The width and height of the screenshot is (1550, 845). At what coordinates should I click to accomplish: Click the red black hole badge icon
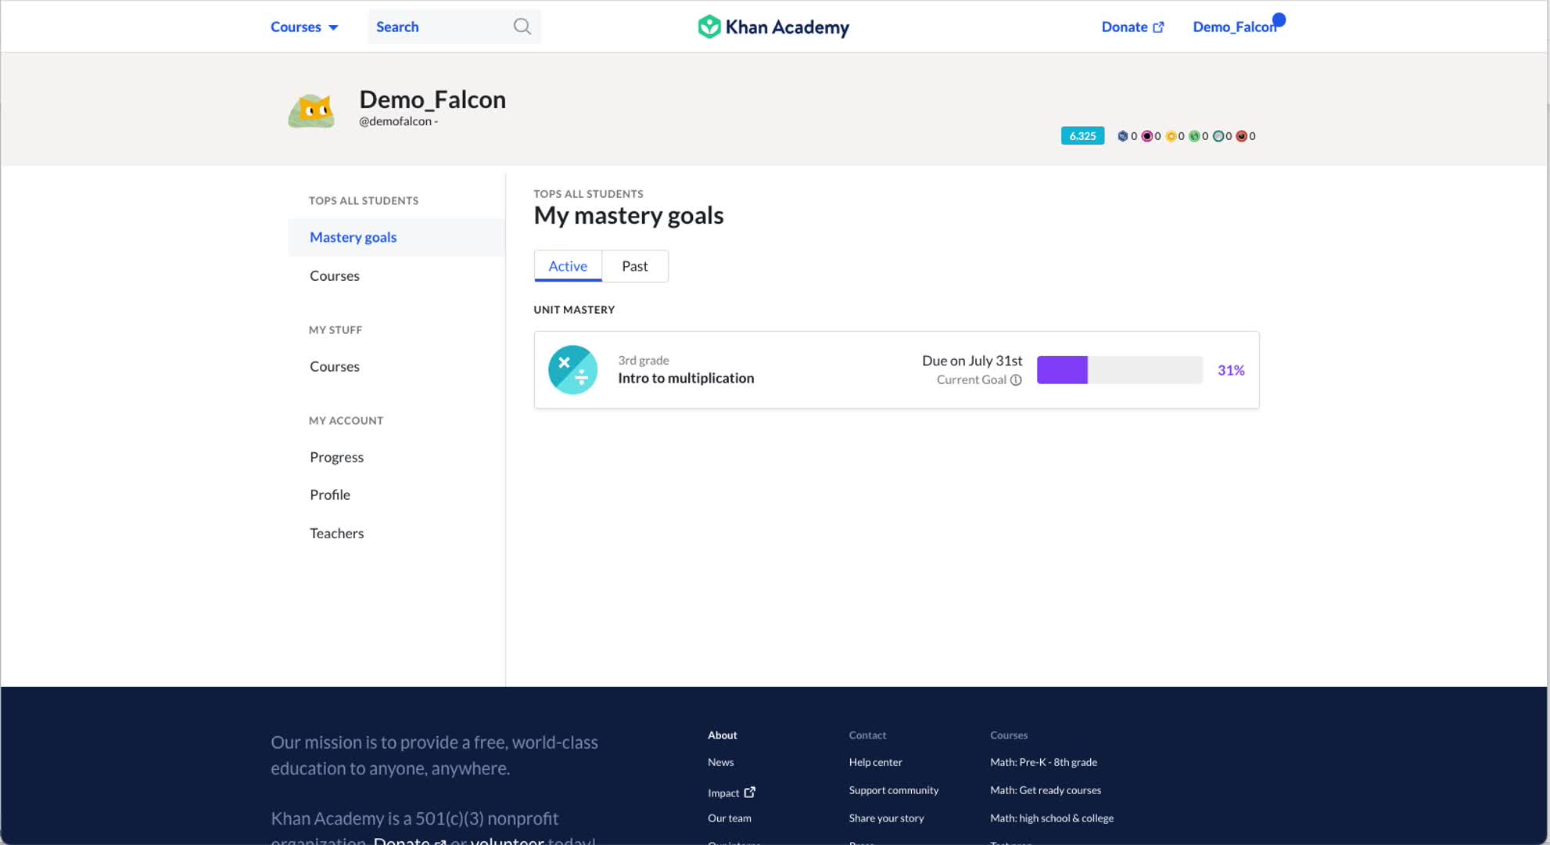(1241, 136)
